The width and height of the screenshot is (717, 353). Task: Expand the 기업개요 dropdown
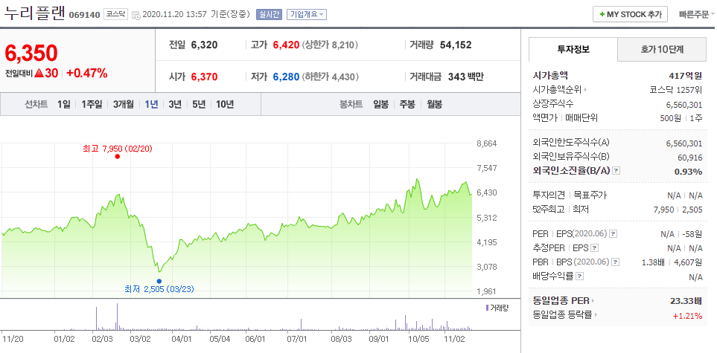(306, 15)
